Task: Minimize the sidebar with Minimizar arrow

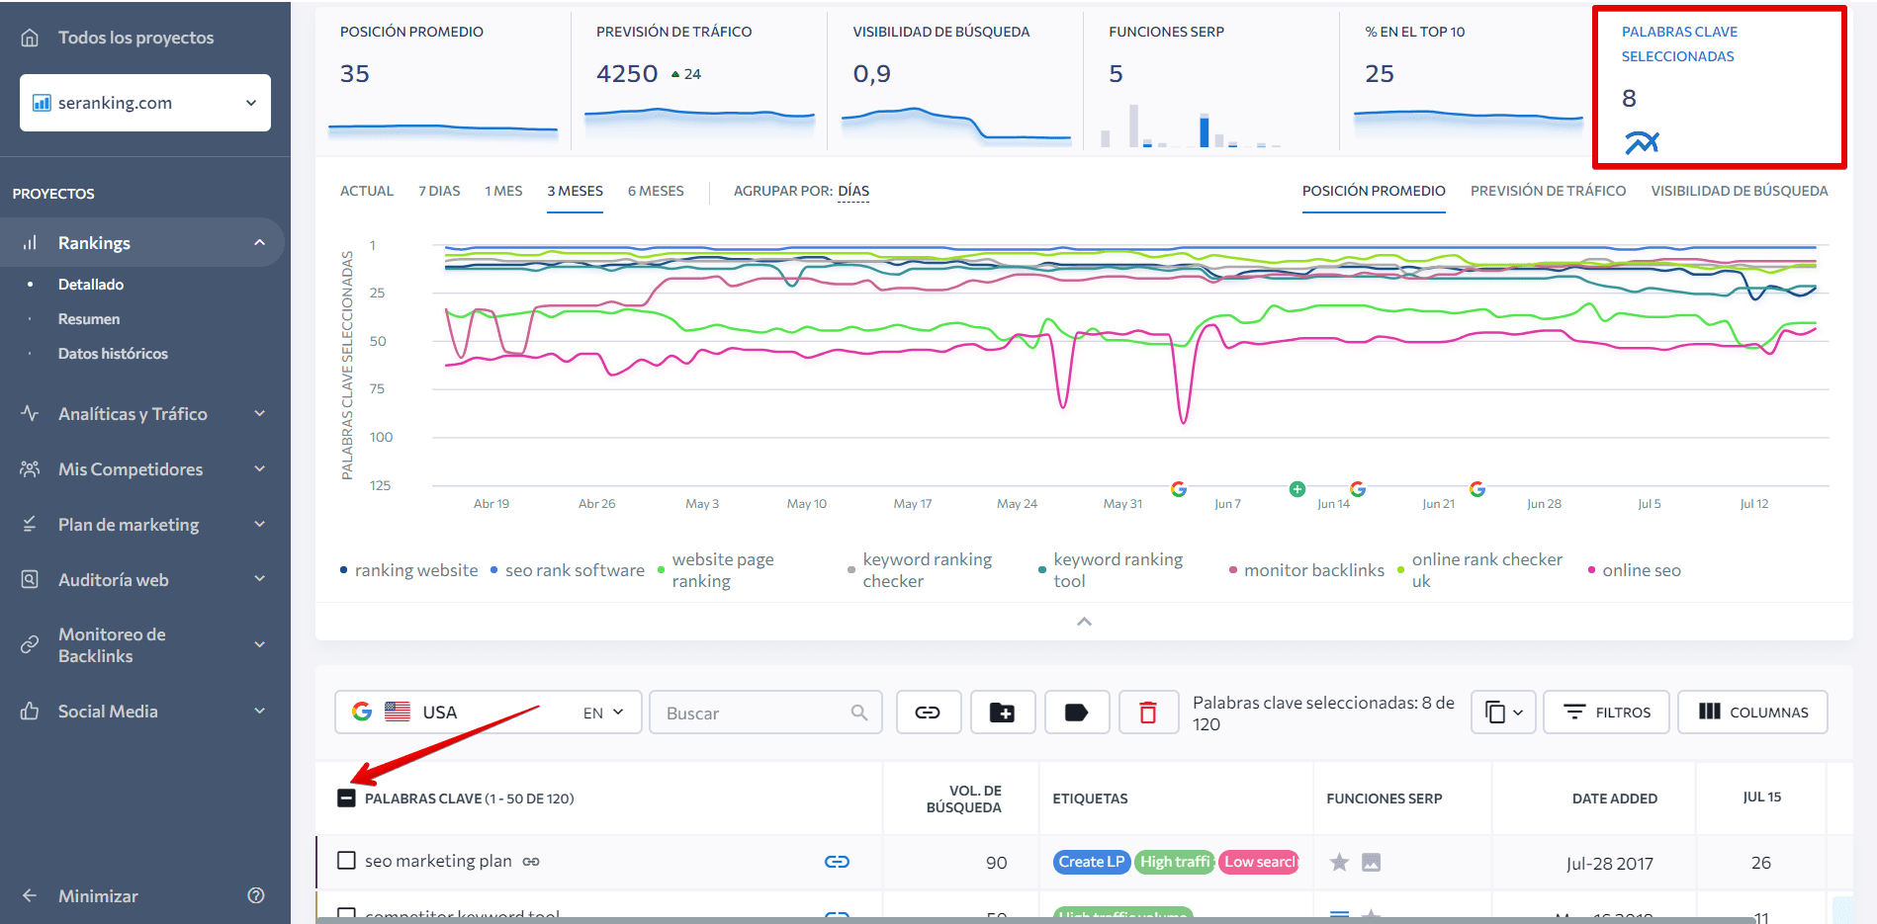Action: pyautogui.click(x=30, y=895)
